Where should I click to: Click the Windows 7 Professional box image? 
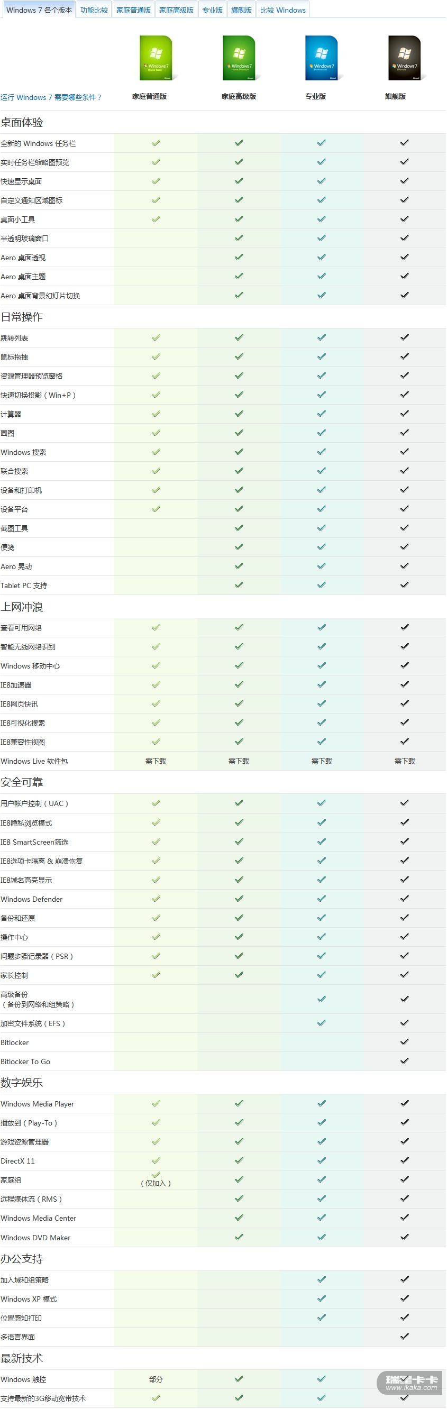[323, 58]
